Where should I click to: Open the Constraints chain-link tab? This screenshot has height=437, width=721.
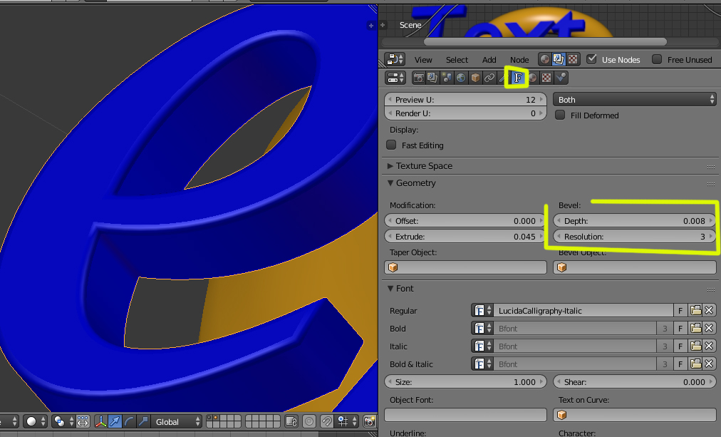point(489,78)
